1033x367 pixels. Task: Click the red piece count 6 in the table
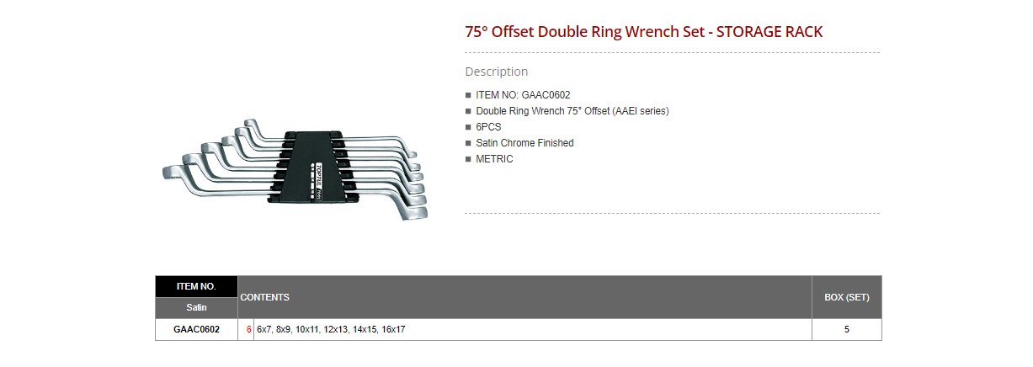click(249, 329)
